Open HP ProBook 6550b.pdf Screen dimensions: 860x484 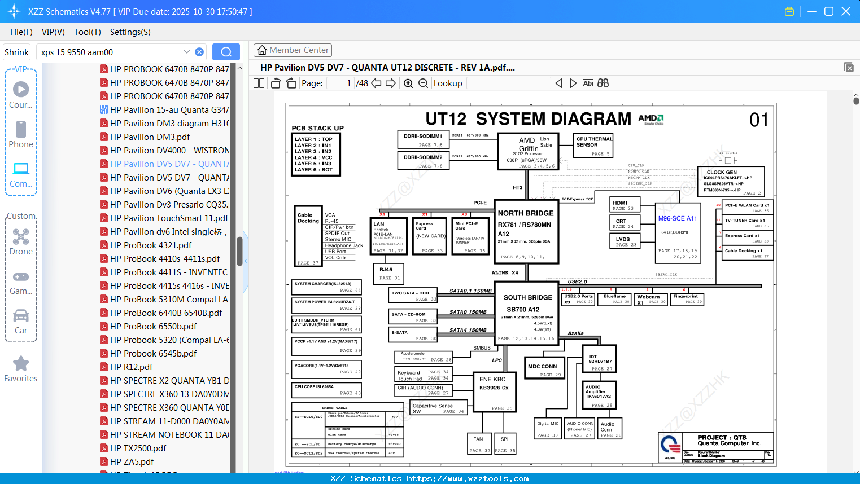tap(148, 327)
